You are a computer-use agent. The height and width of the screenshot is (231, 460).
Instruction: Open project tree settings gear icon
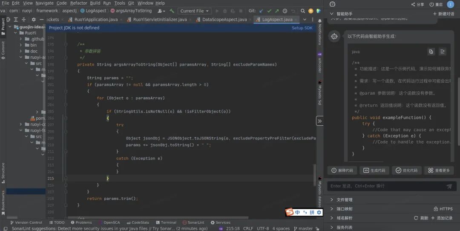point(34,19)
